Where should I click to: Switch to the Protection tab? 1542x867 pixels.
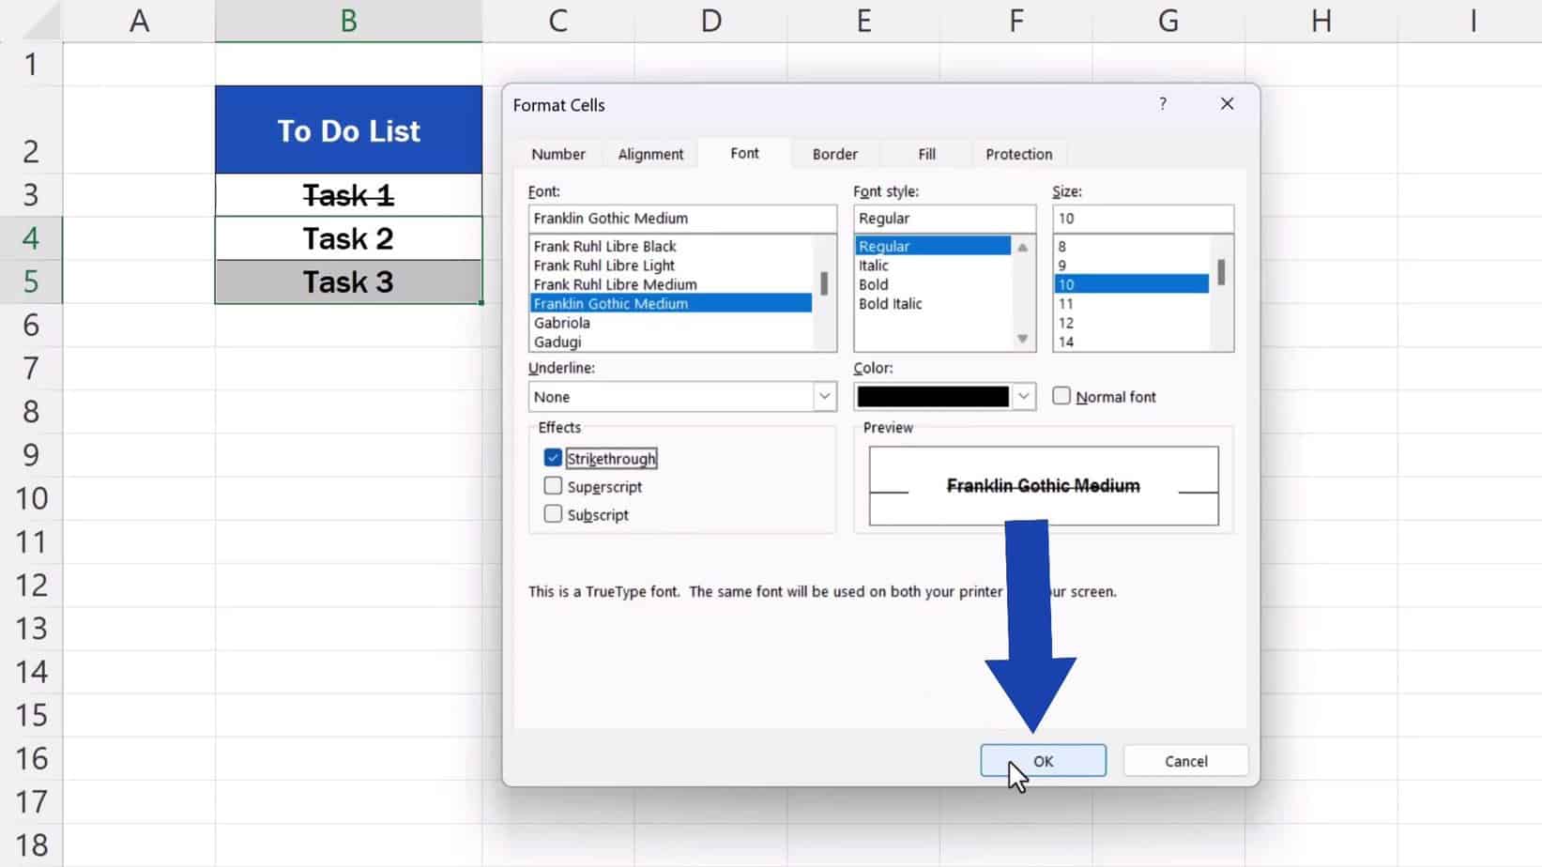[x=1019, y=154]
